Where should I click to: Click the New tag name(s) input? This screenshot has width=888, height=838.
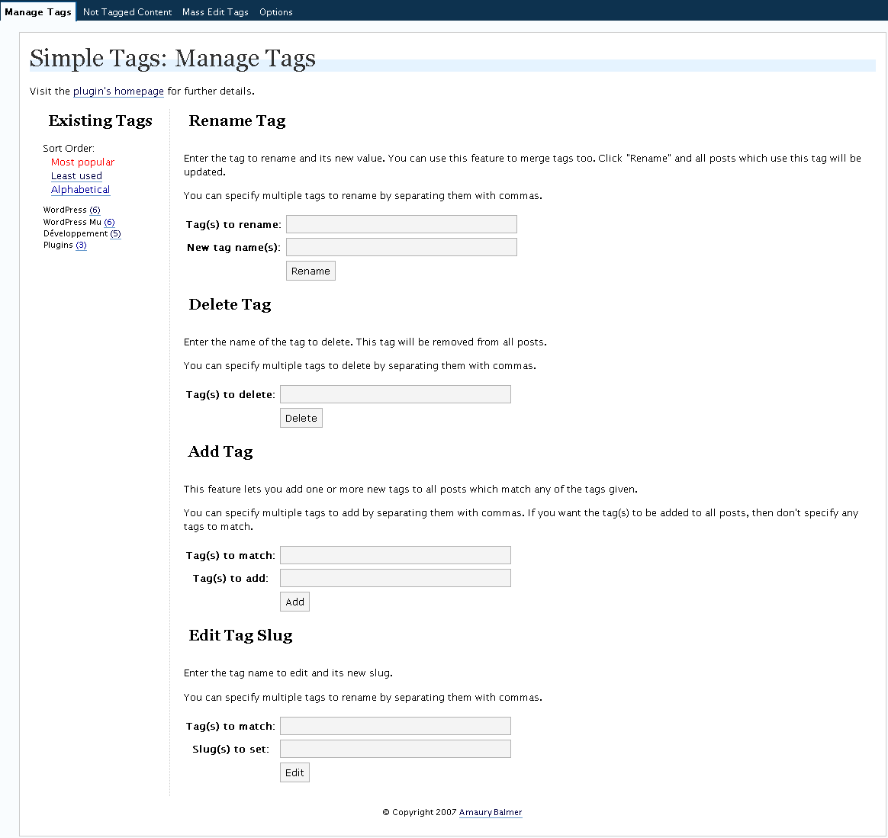(x=401, y=247)
